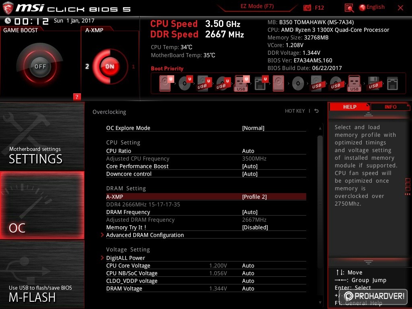Click the system time 00:12 display

tap(31, 21)
